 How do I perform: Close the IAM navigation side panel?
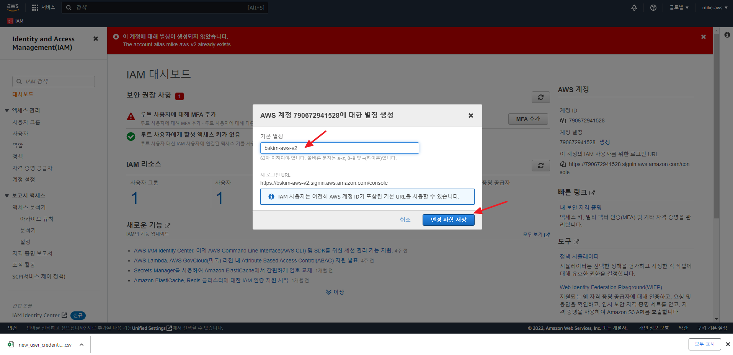tap(96, 39)
